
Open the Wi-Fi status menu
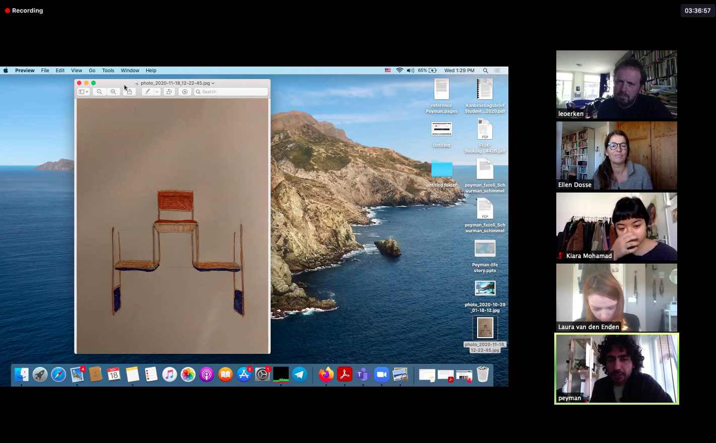[400, 71]
